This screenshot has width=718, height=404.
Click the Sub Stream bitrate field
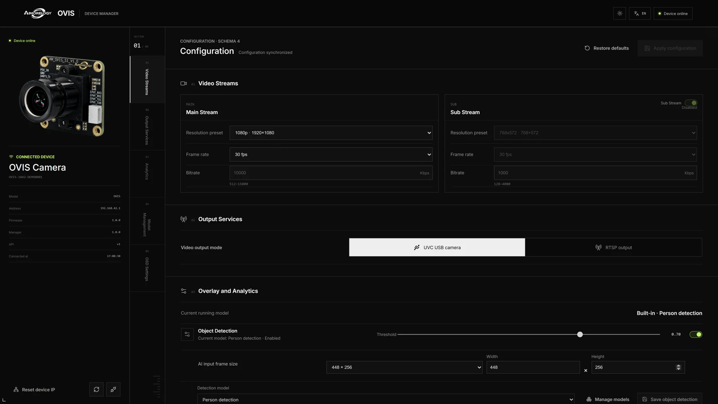click(596, 173)
